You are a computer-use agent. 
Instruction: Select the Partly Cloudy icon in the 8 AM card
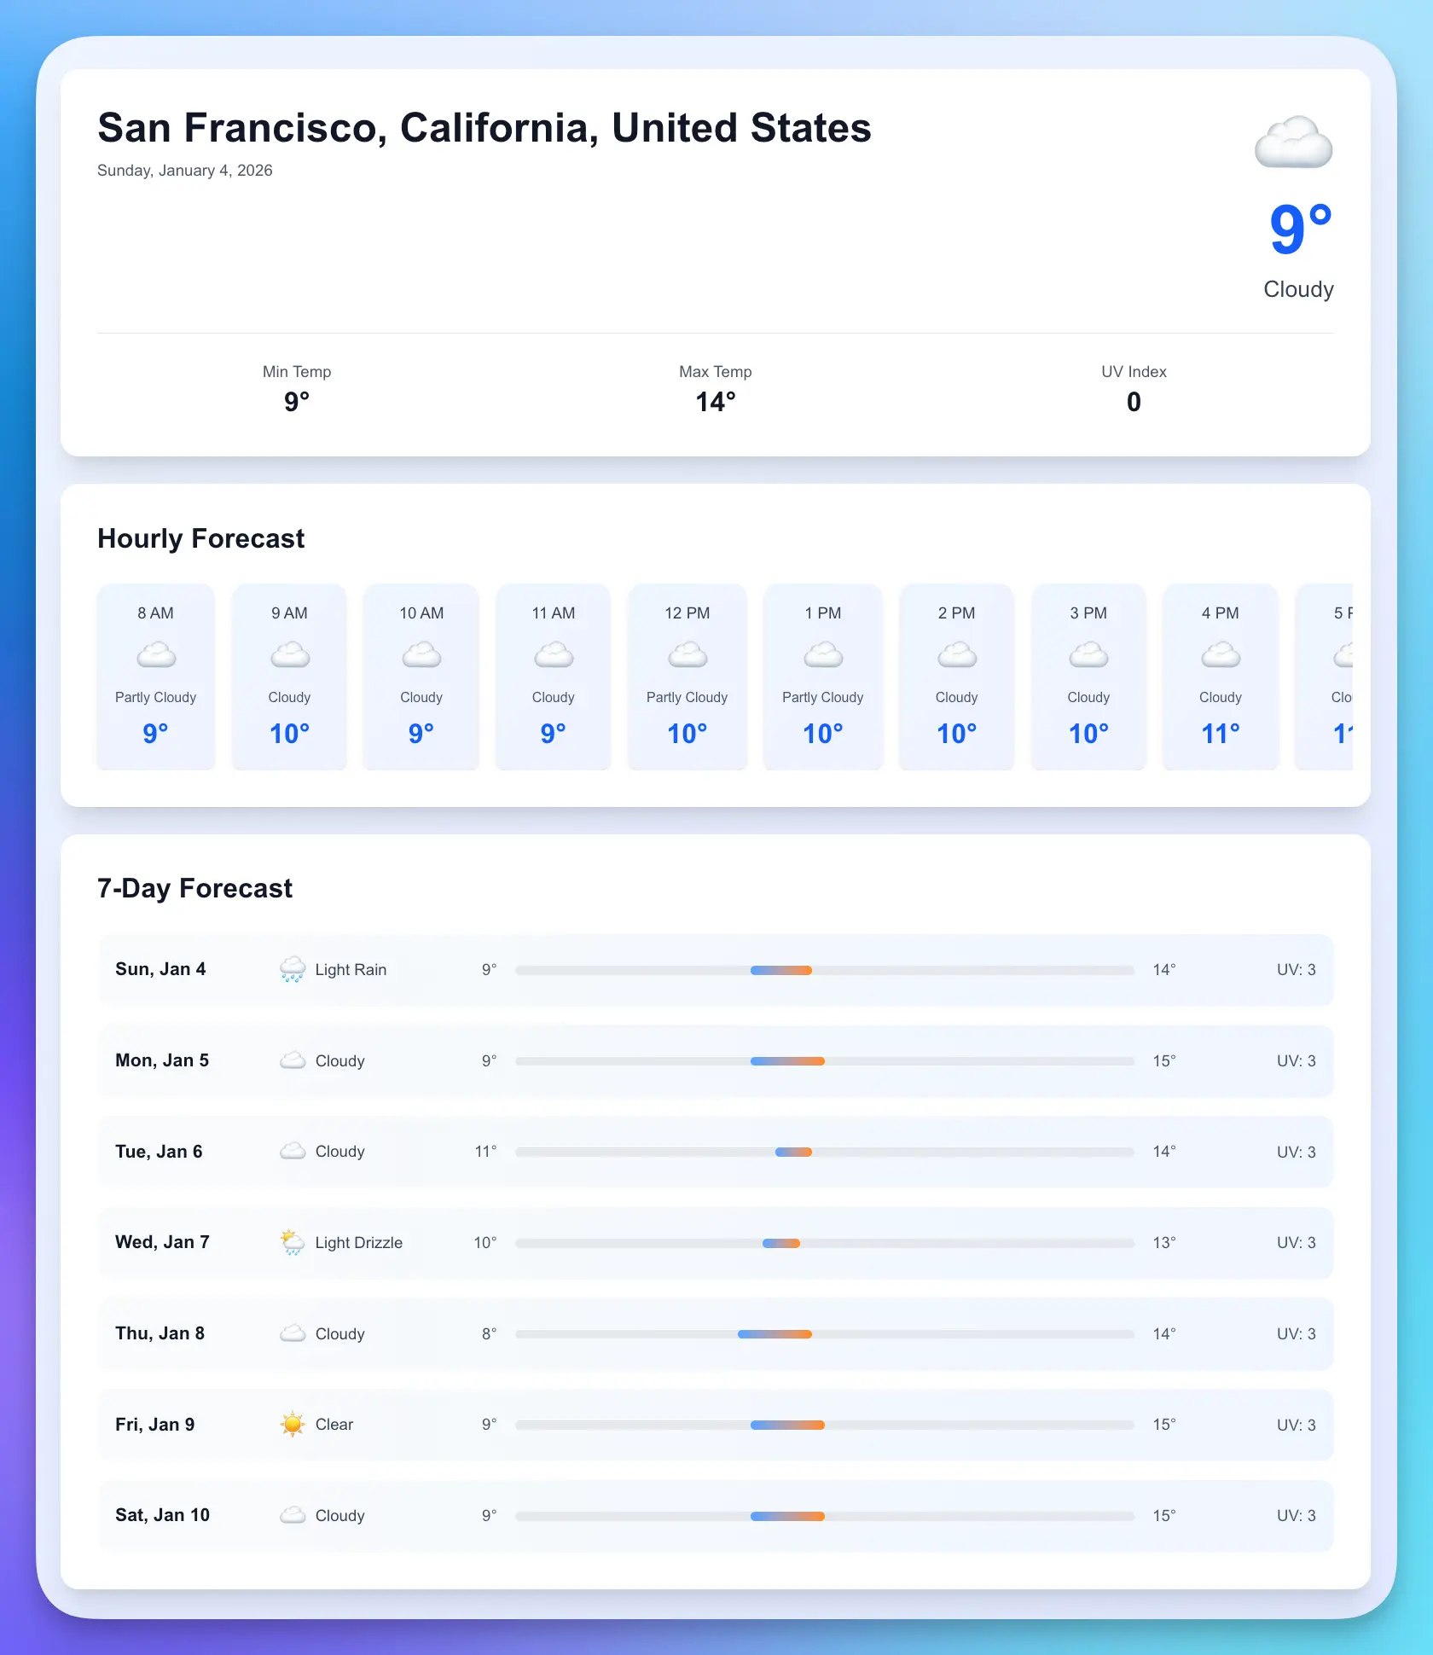click(x=155, y=653)
